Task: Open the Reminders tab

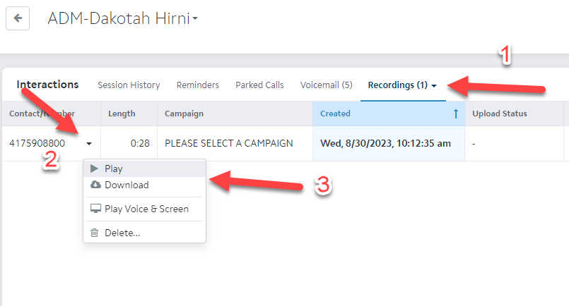Action: coord(197,85)
